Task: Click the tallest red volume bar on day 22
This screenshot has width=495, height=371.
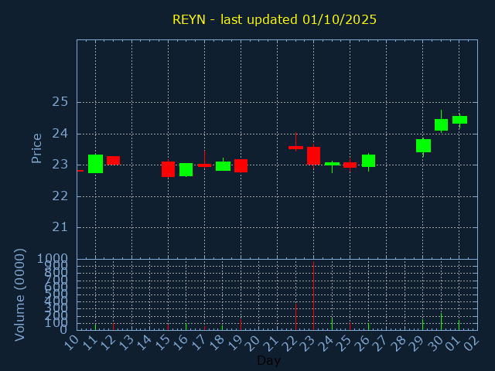Action: pyautogui.click(x=295, y=317)
